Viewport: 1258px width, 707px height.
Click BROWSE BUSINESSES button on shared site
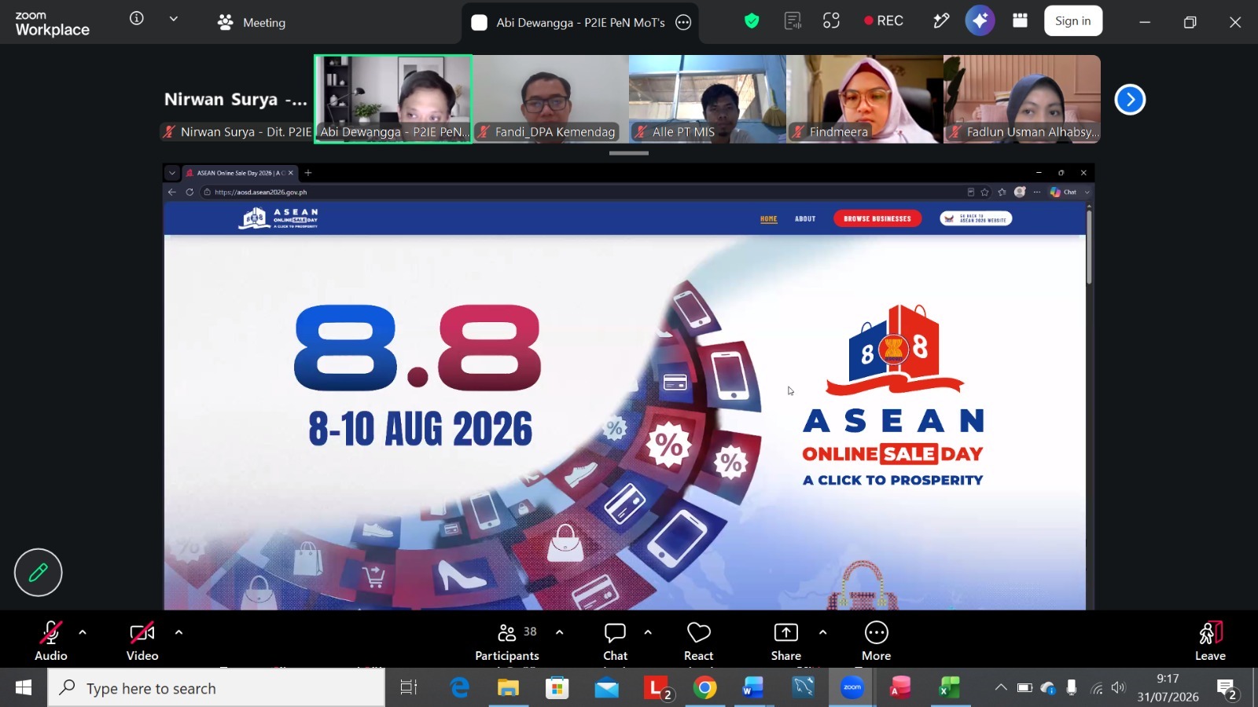[x=877, y=219]
